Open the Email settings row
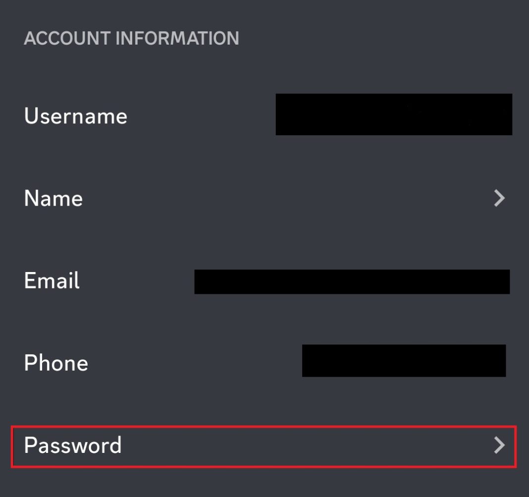The width and height of the screenshot is (529, 497). 124,281
